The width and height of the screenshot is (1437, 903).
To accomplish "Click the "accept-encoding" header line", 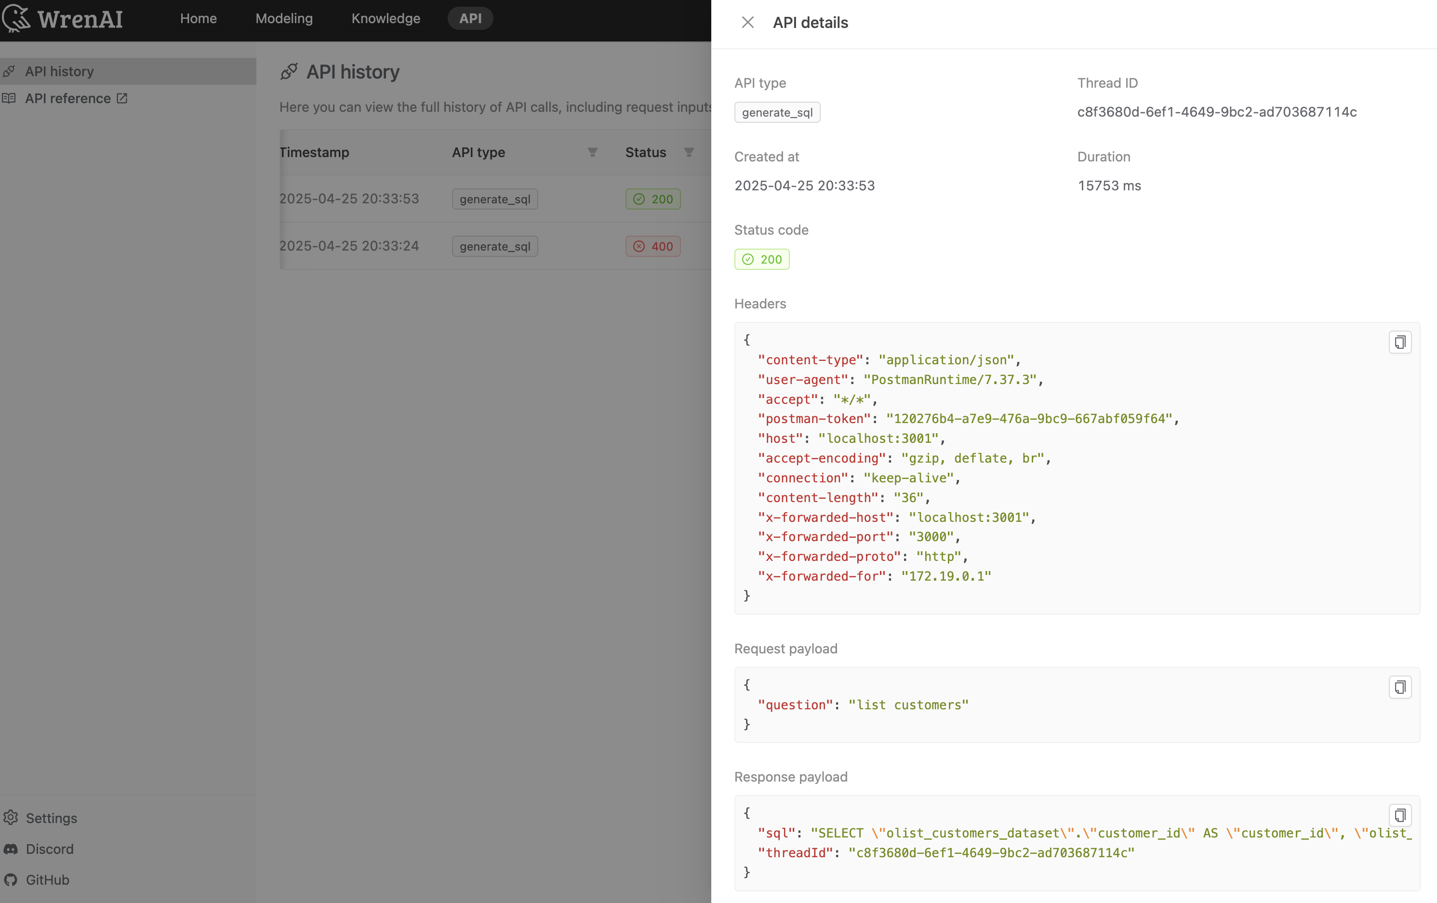I will pyautogui.click(x=904, y=458).
